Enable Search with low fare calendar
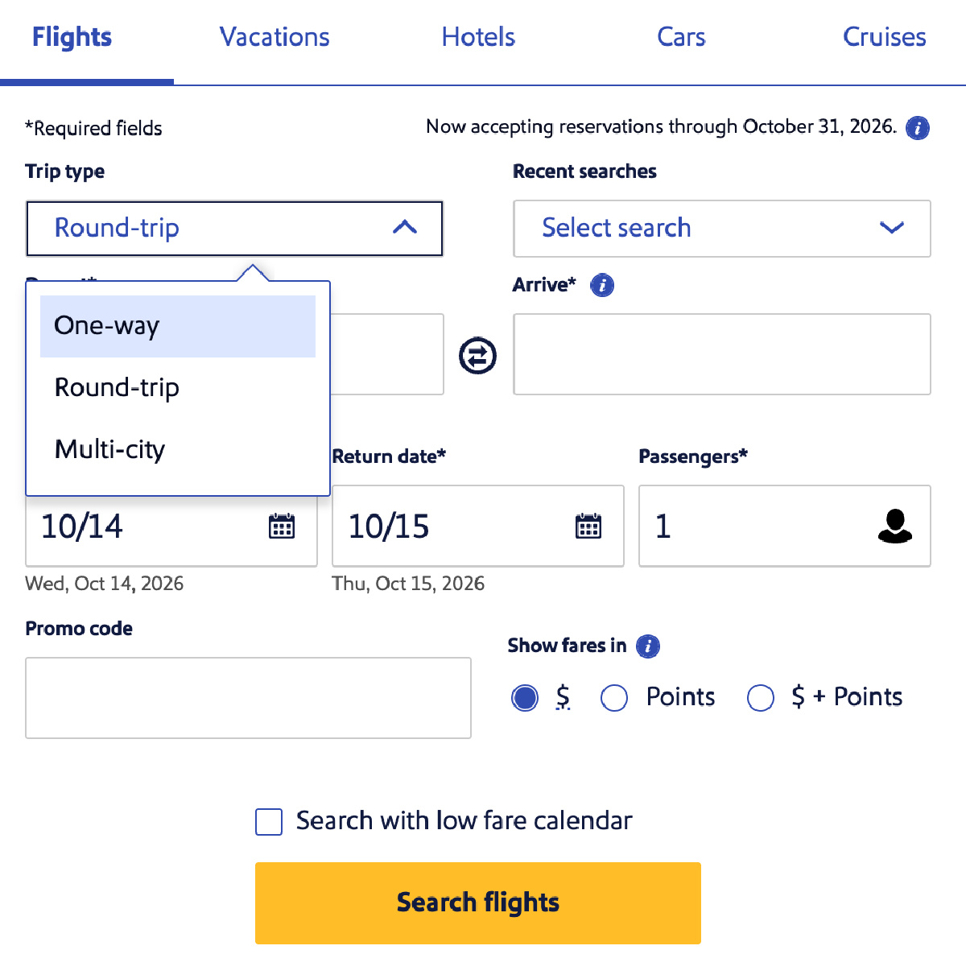 click(269, 822)
